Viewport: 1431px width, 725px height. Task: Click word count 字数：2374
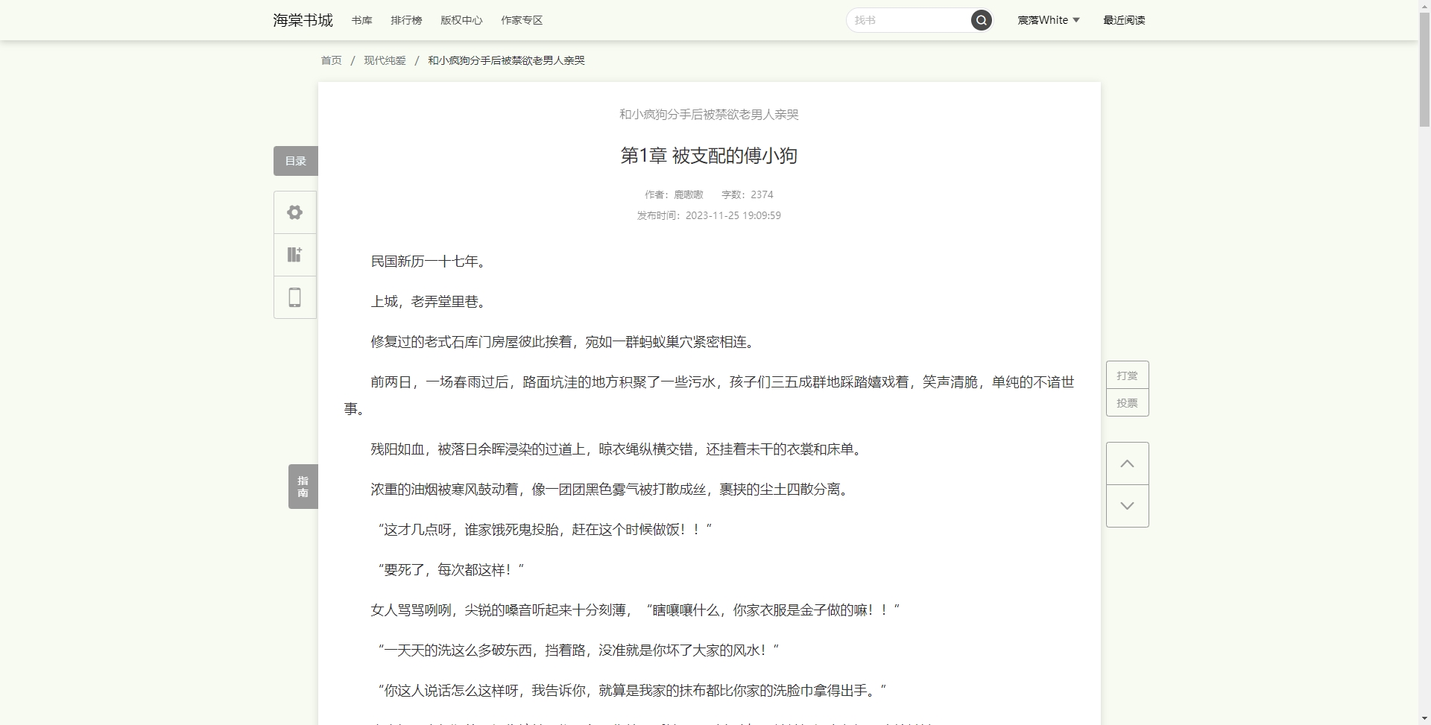pyautogui.click(x=747, y=194)
